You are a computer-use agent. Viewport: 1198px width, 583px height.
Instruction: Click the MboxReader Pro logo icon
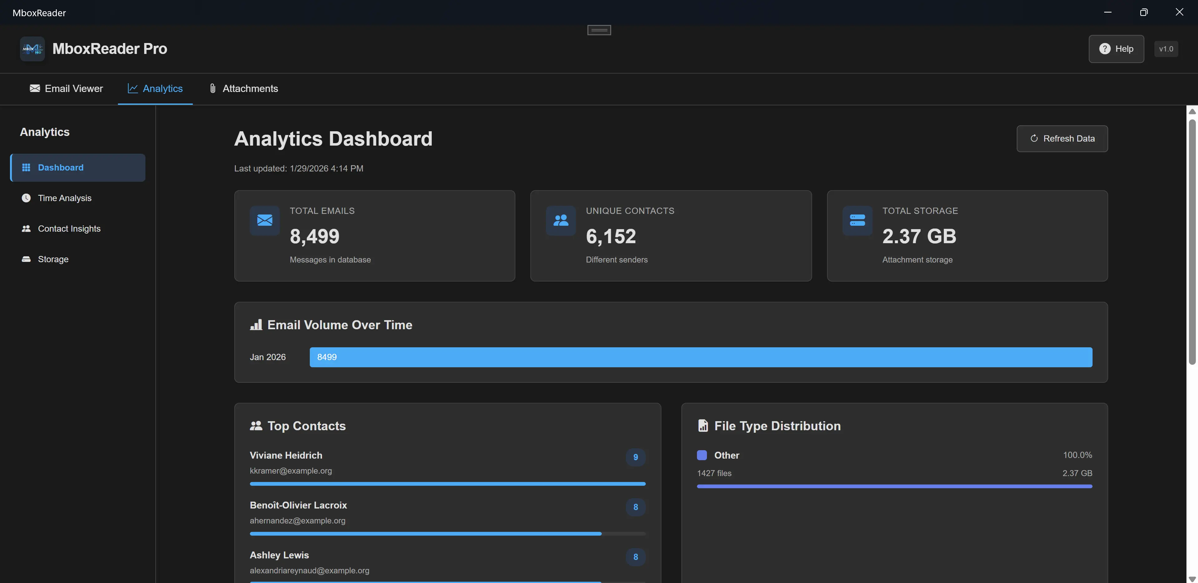click(32, 48)
